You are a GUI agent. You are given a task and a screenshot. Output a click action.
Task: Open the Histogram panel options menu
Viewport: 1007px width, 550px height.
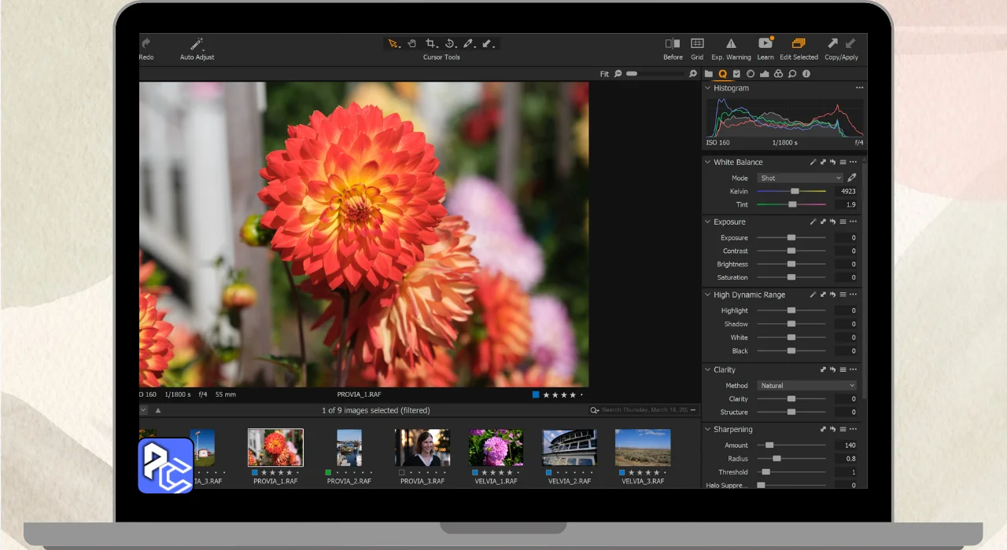859,88
